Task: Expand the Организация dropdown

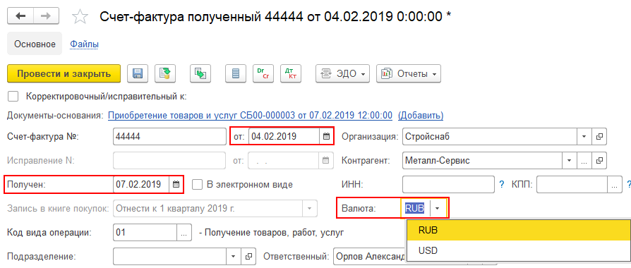Action: (584, 136)
